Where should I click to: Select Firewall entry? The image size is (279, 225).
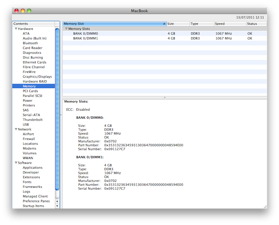point(29,139)
